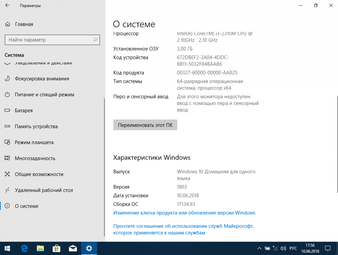Screen dimensions: 338x255
Task: Click the volume speaker tray icon
Action: click(283, 249)
